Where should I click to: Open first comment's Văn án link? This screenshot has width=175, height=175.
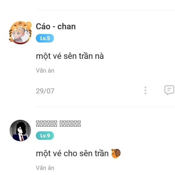click(x=45, y=71)
